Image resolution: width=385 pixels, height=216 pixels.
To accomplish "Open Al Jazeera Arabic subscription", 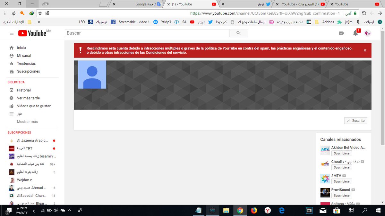I will [x=32, y=140].
